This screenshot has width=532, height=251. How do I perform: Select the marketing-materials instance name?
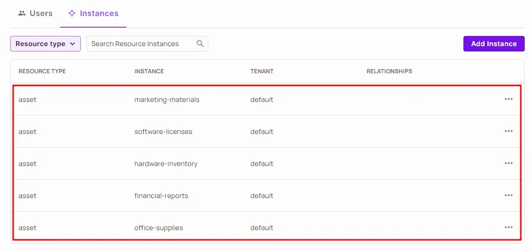click(x=167, y=100)
